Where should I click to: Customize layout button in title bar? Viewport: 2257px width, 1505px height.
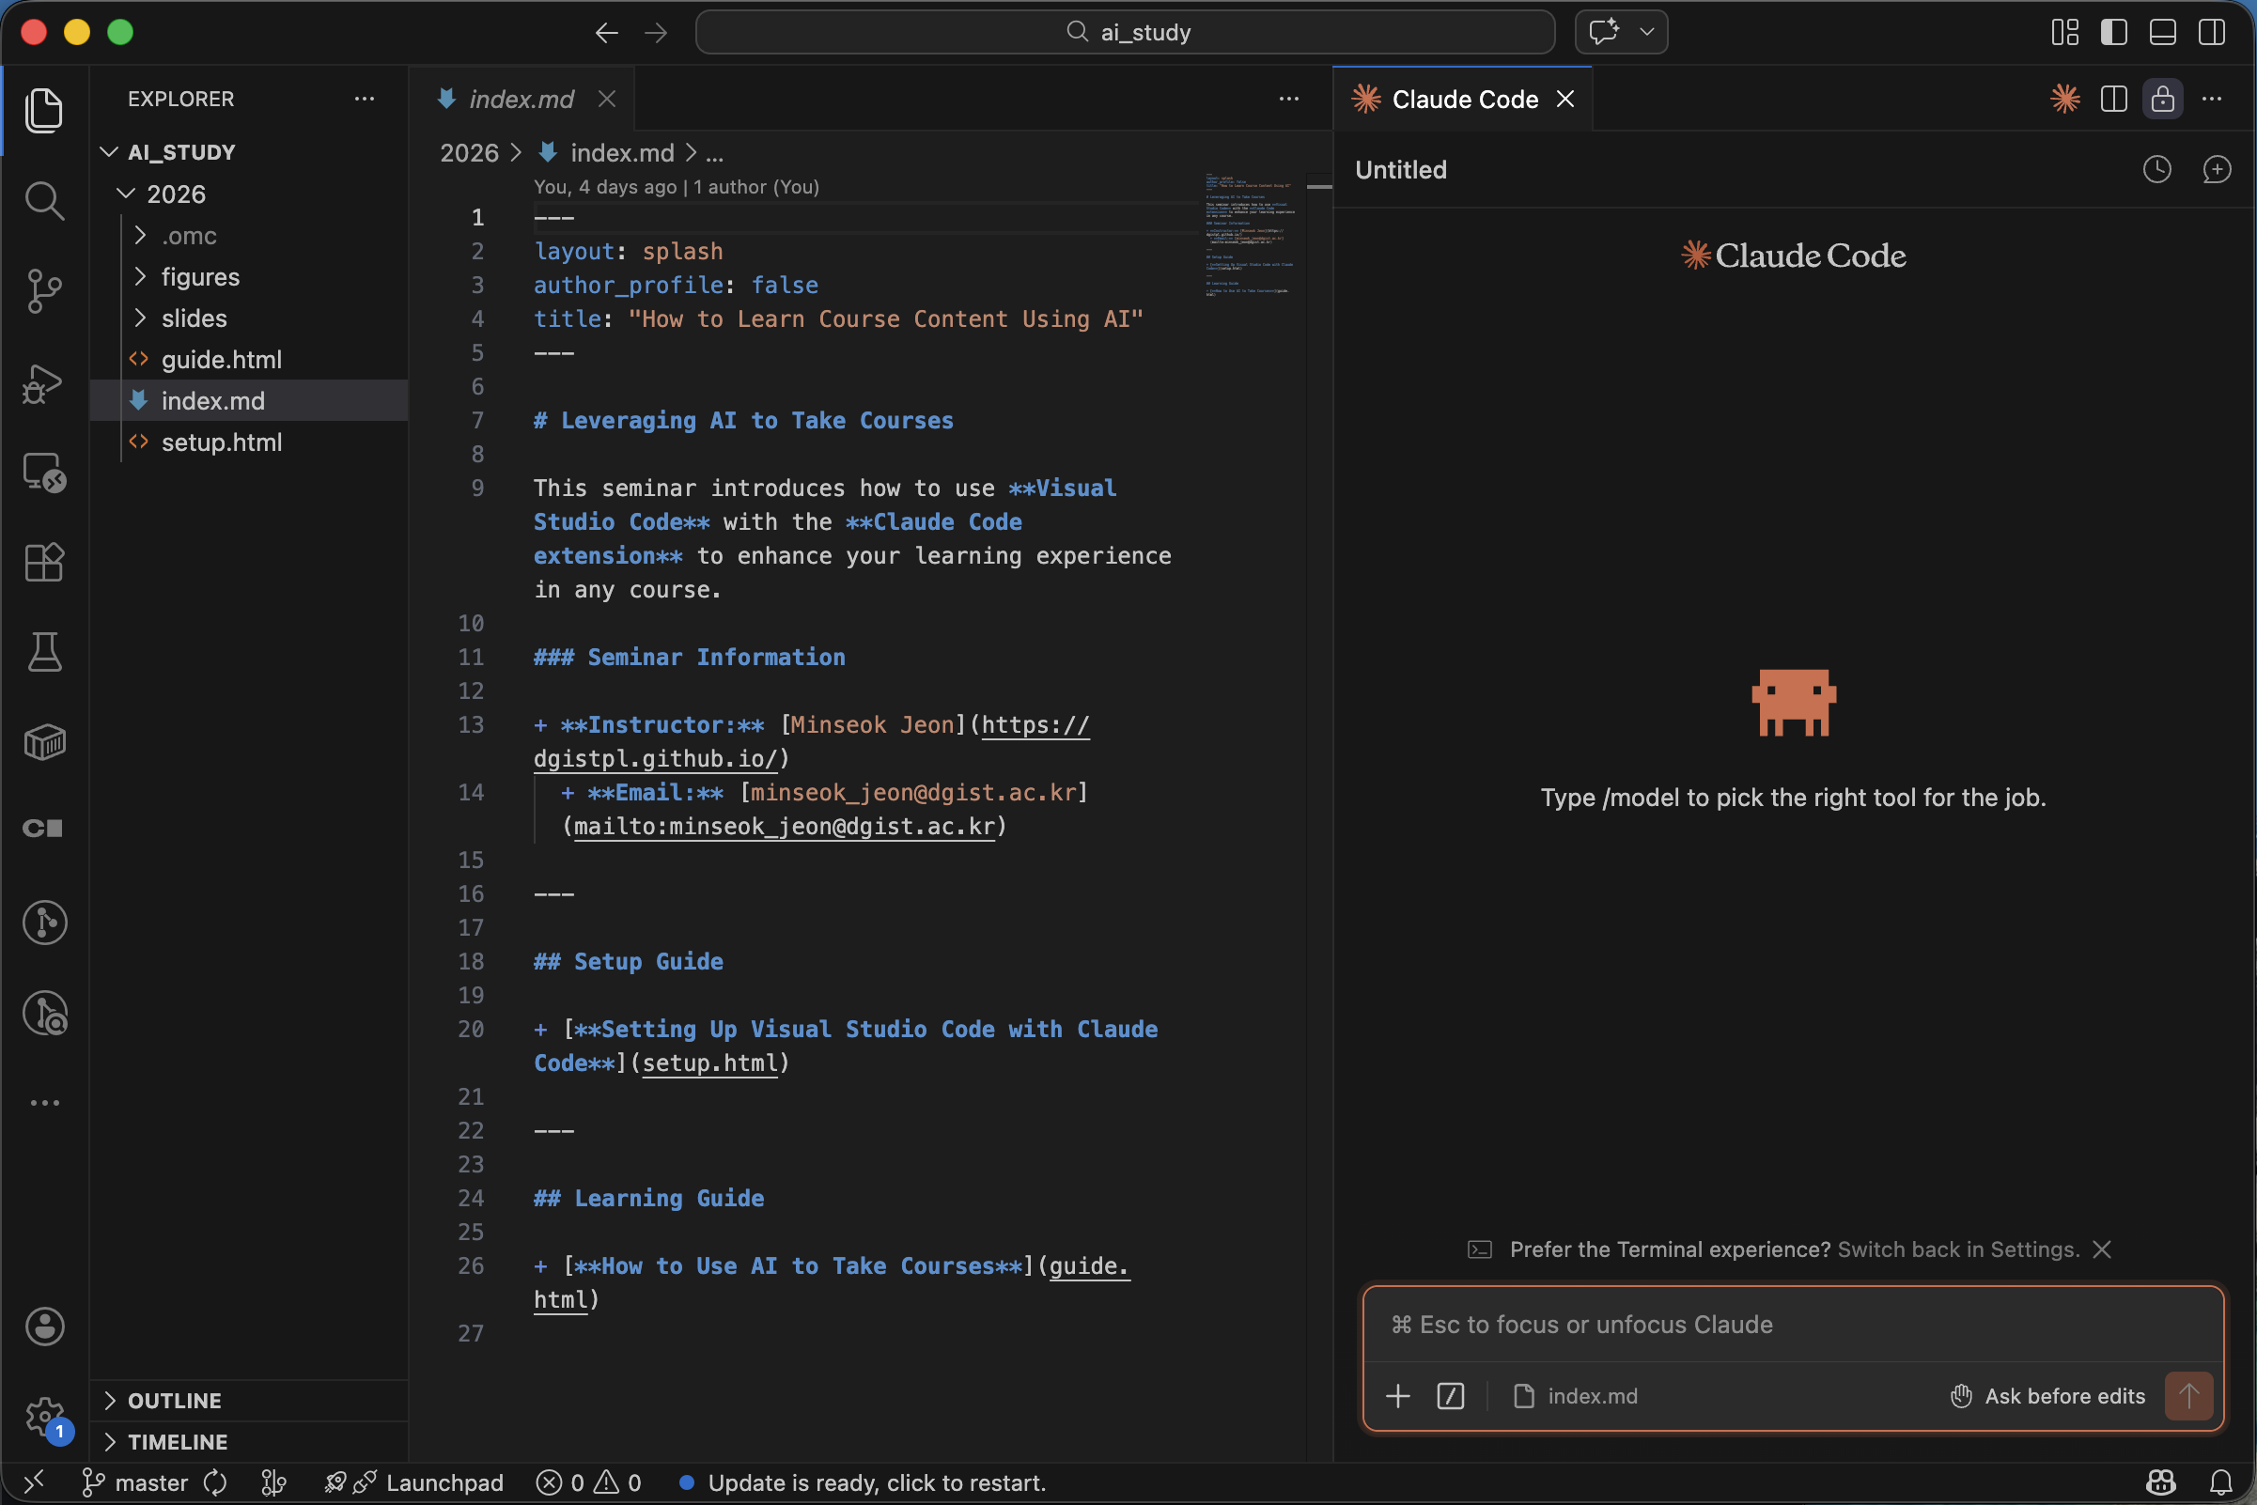coord(2064,32)
